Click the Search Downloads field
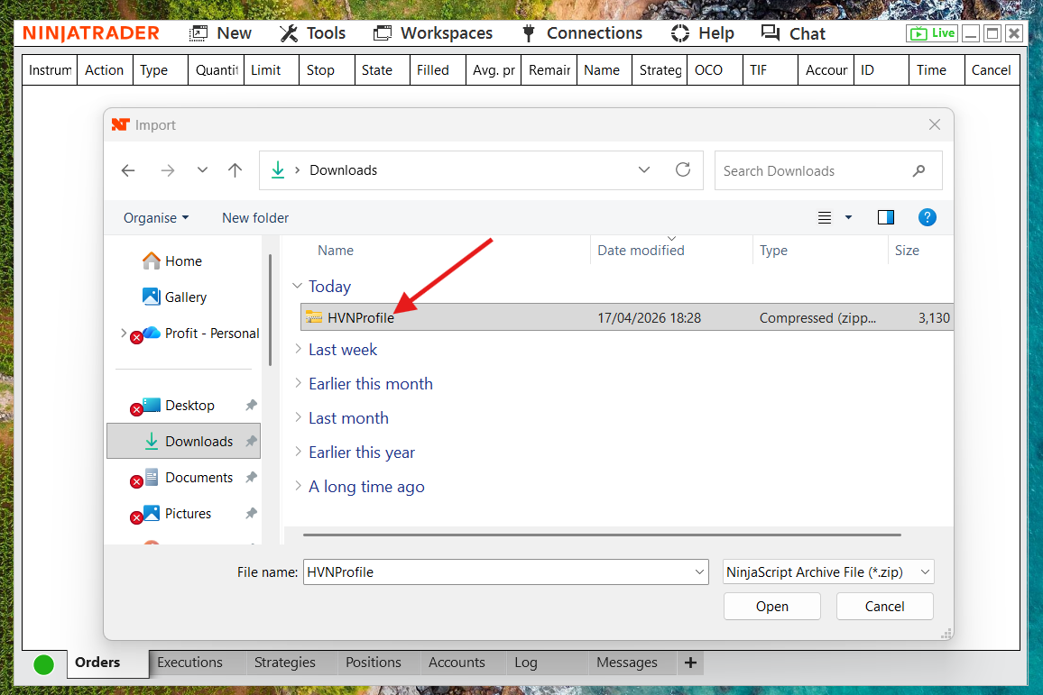Viewport: 1043px width, 695px height. coord(828,170)
